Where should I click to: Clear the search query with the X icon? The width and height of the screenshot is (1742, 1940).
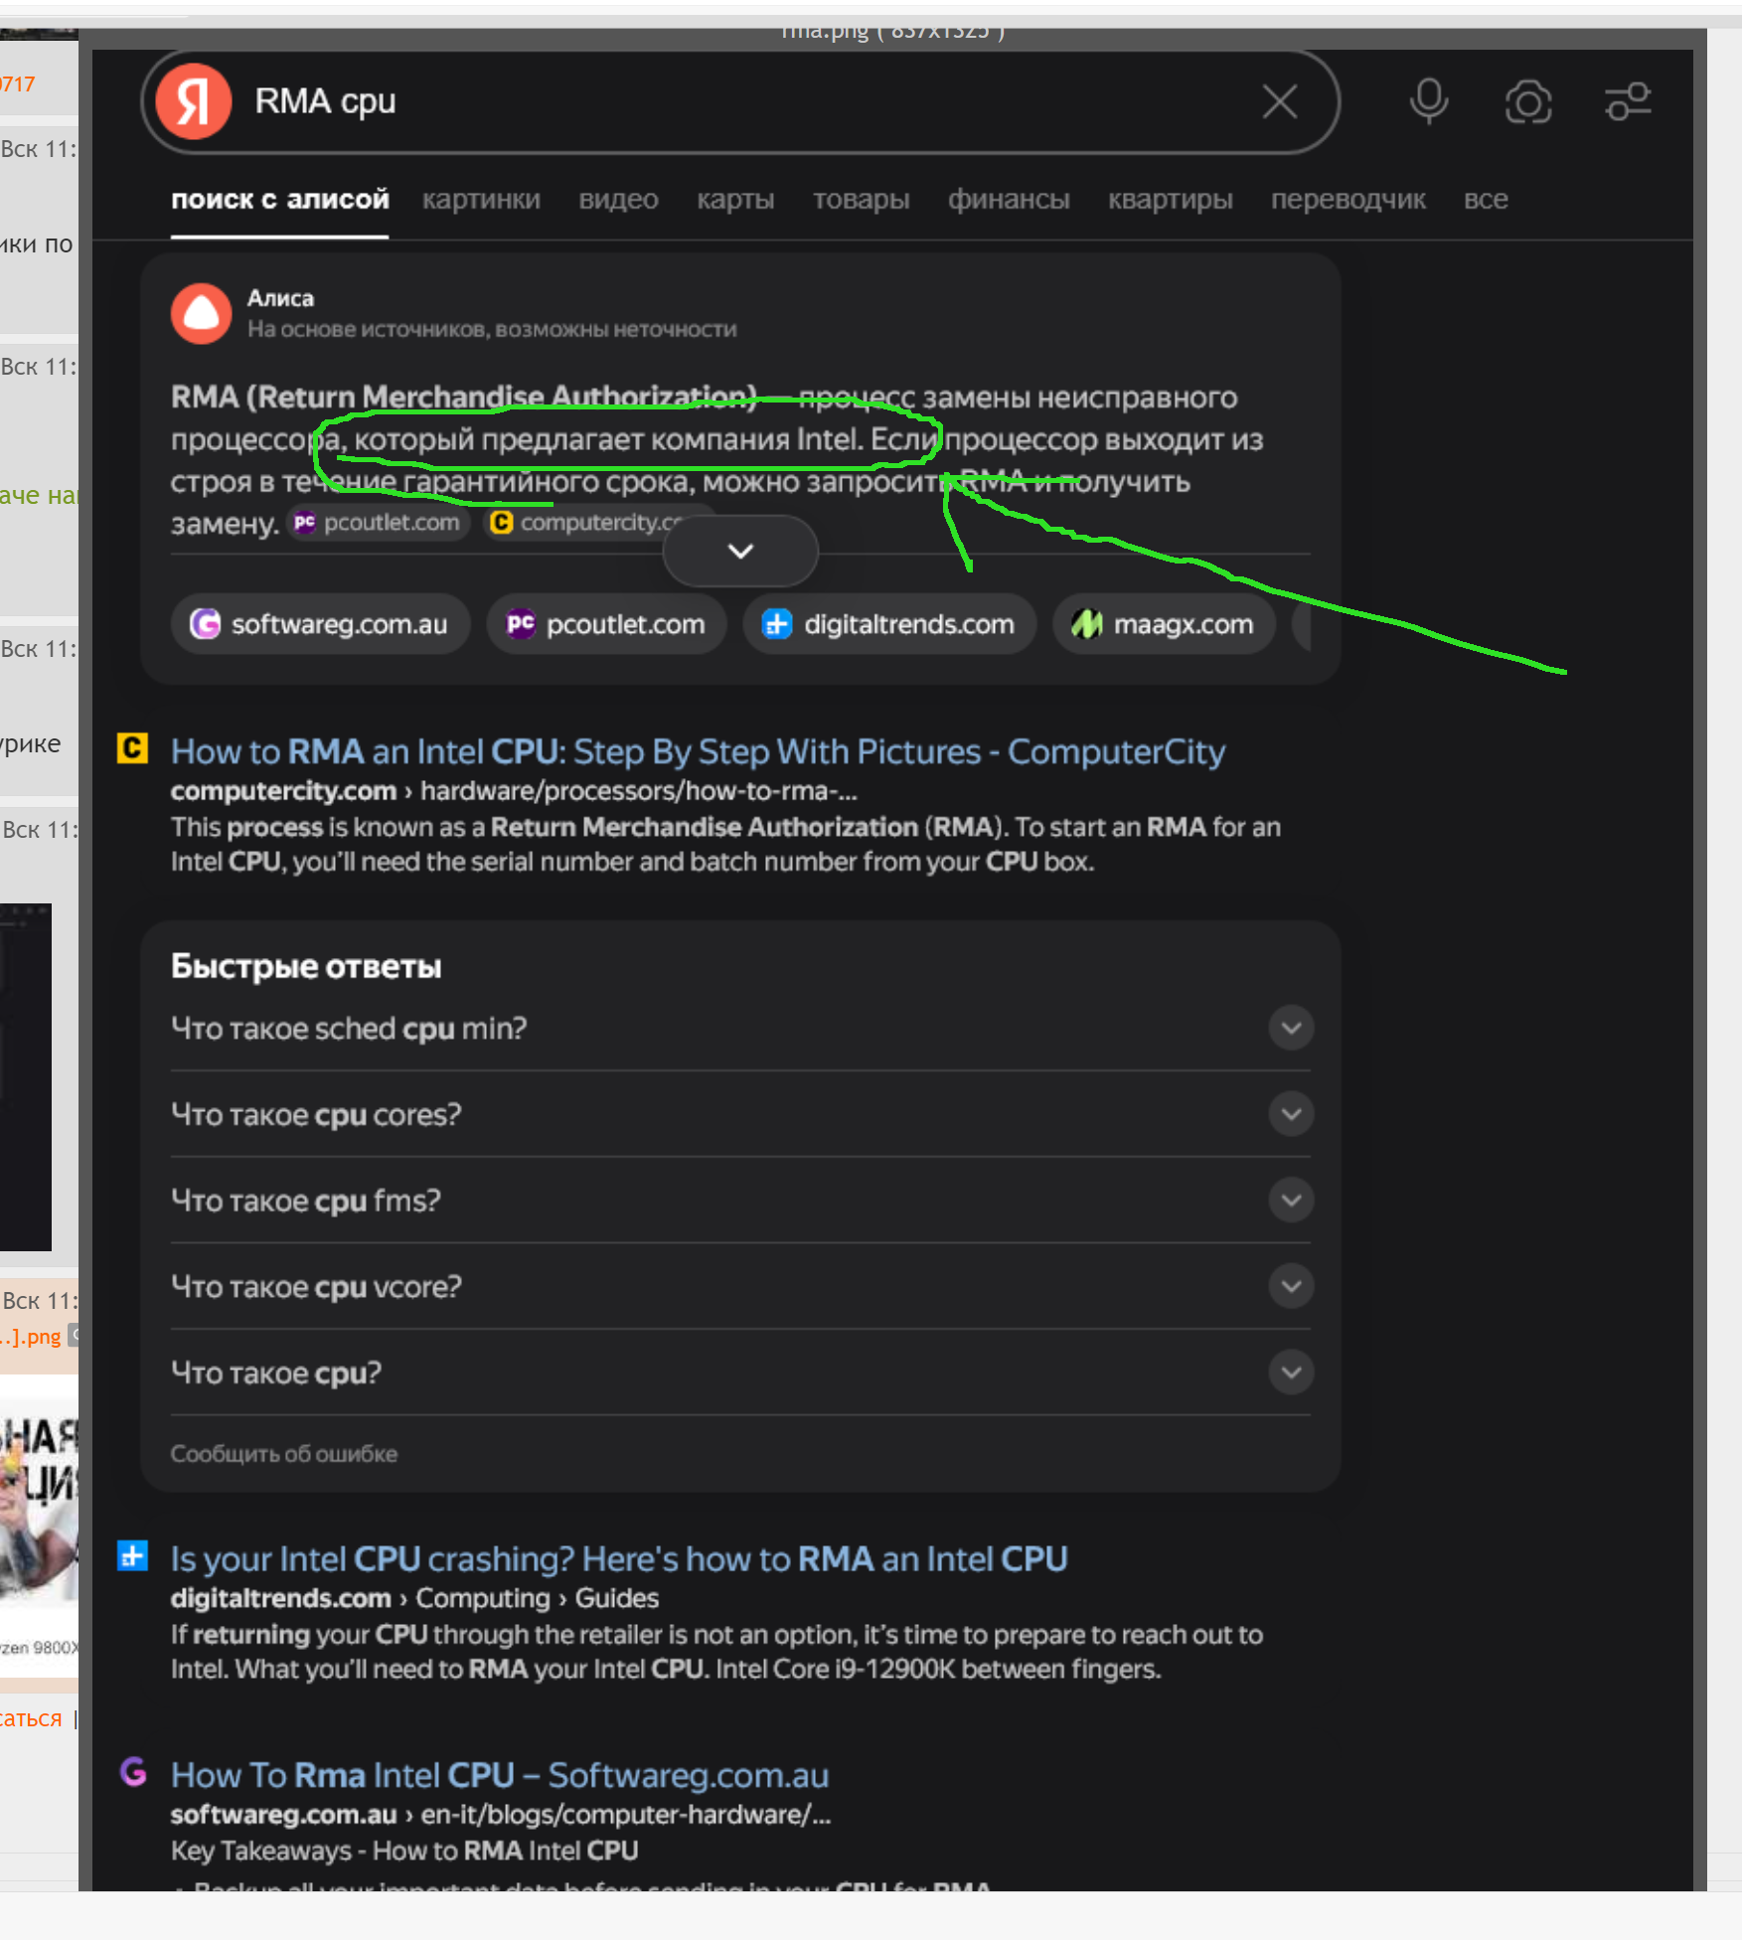1279,101
